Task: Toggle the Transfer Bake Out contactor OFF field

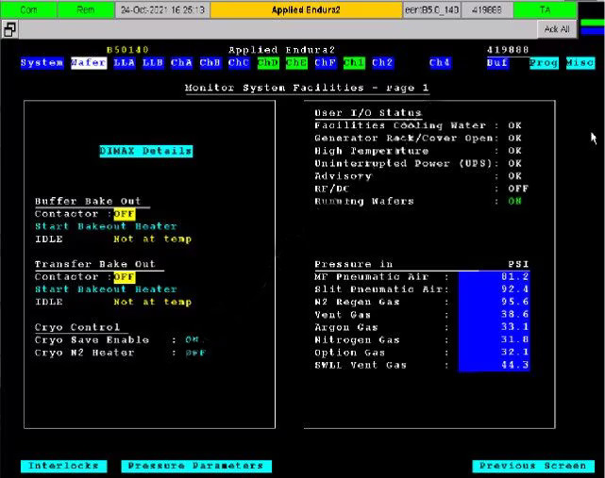Action: coord(125,277)
